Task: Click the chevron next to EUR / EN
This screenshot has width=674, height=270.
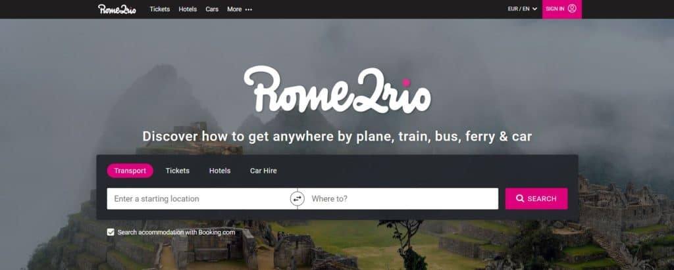Action: point(534,9)
